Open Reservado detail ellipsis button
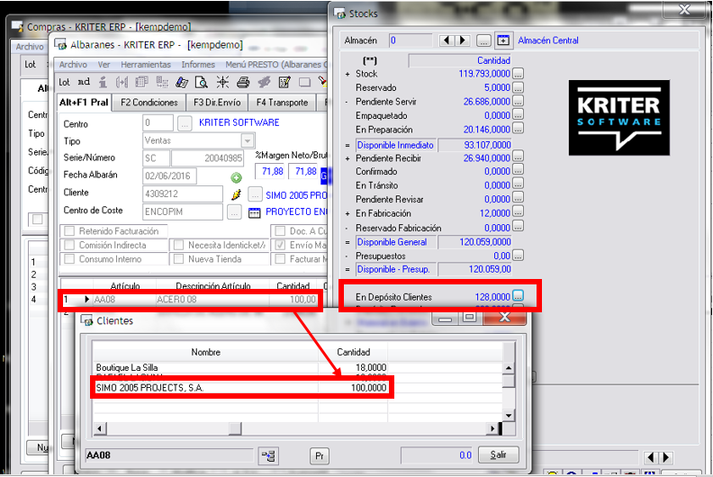713x477 pixels. [x=518, y=87]
